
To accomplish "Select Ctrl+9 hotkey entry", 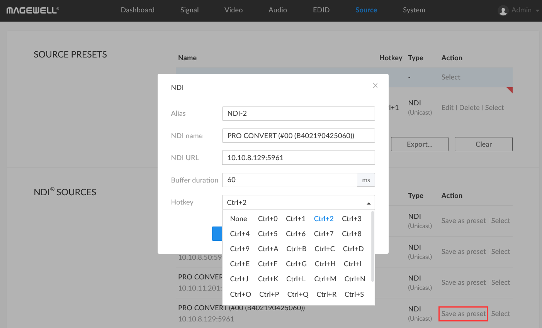I will pos(240,249).
